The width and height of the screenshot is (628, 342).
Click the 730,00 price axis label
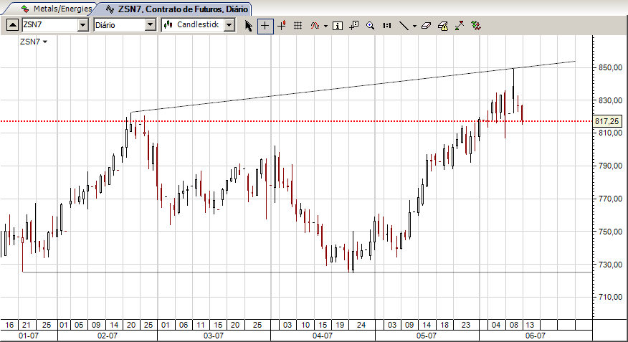(x=610, y=265)
